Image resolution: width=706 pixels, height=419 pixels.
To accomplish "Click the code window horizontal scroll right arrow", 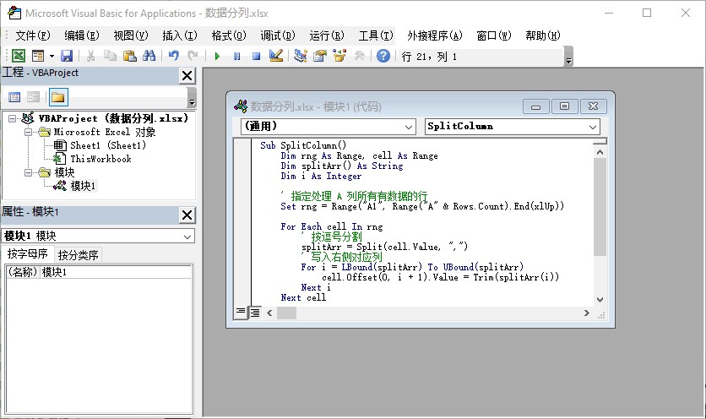I will 587,313.
